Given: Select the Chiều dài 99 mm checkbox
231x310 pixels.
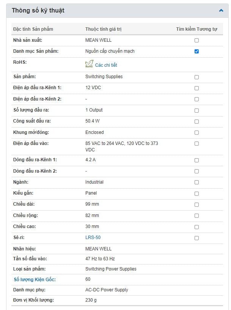Looking at the screenshot, I should [196, 205].
